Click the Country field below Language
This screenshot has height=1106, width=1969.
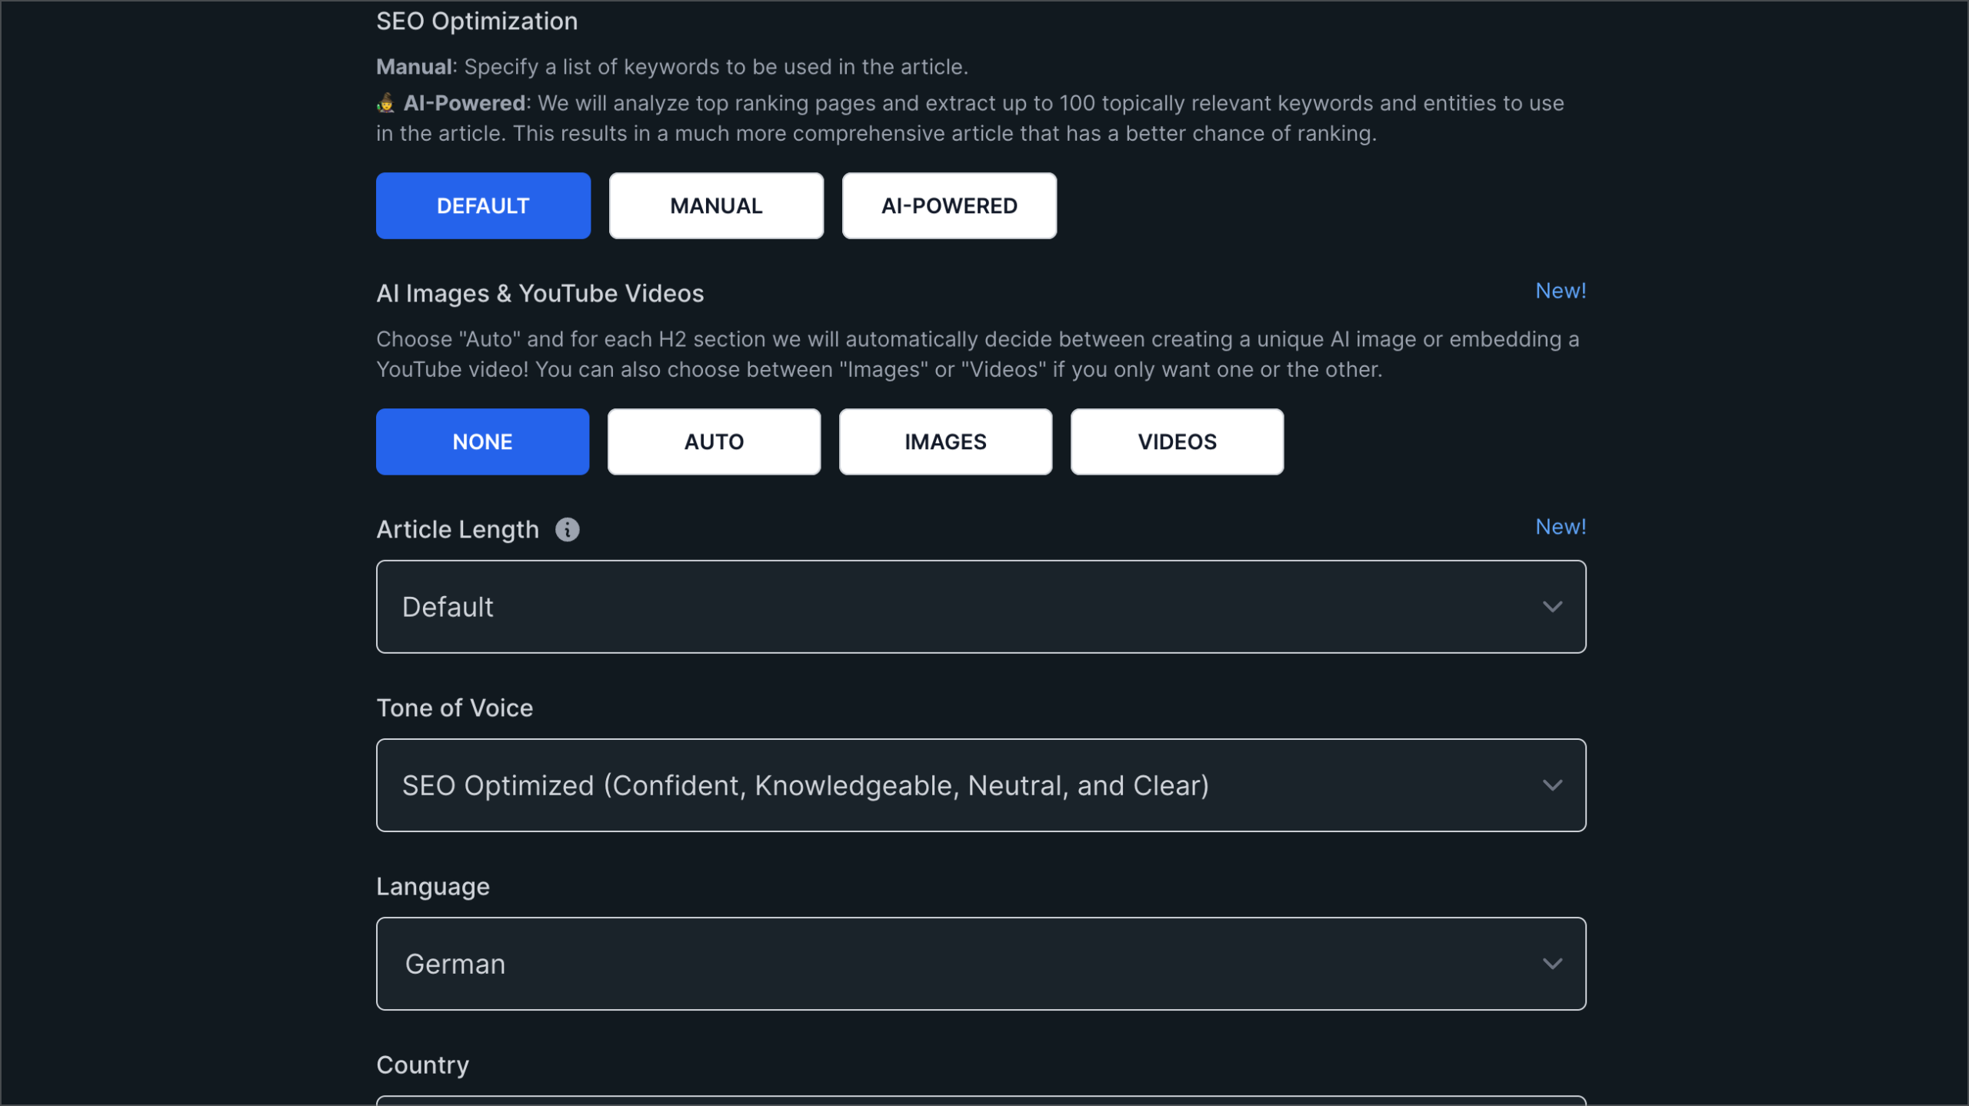pos(981,1101)
